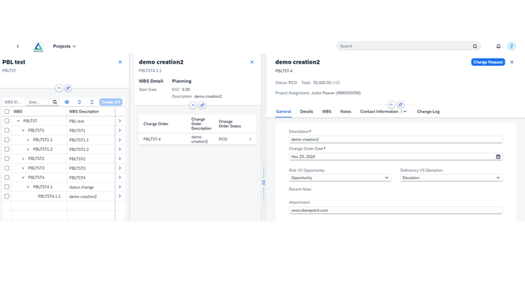Open details arrow for PBLTST4.1.1 row
Image resolution: width=525 pixels, height=295 pixels.
click(120, 196)
